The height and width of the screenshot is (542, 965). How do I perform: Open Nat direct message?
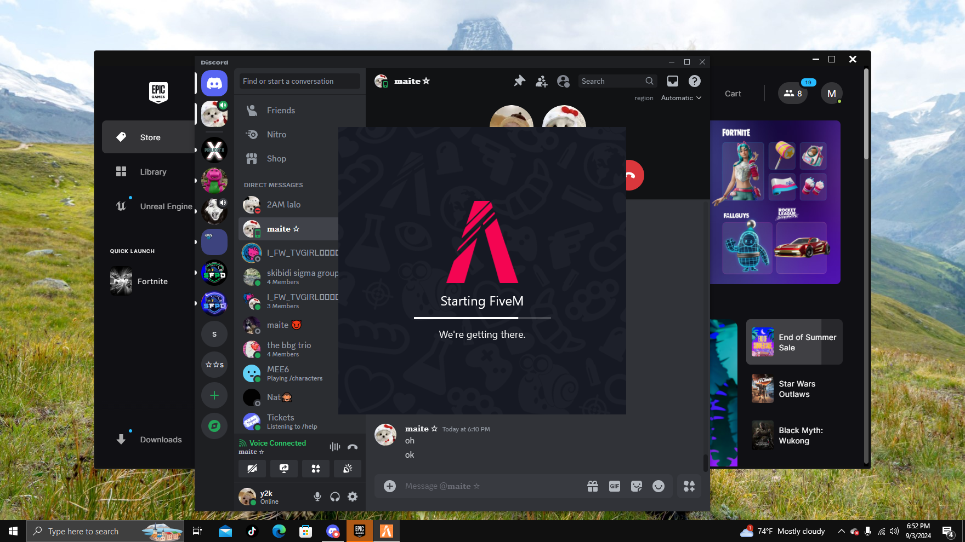coord(288,397)
